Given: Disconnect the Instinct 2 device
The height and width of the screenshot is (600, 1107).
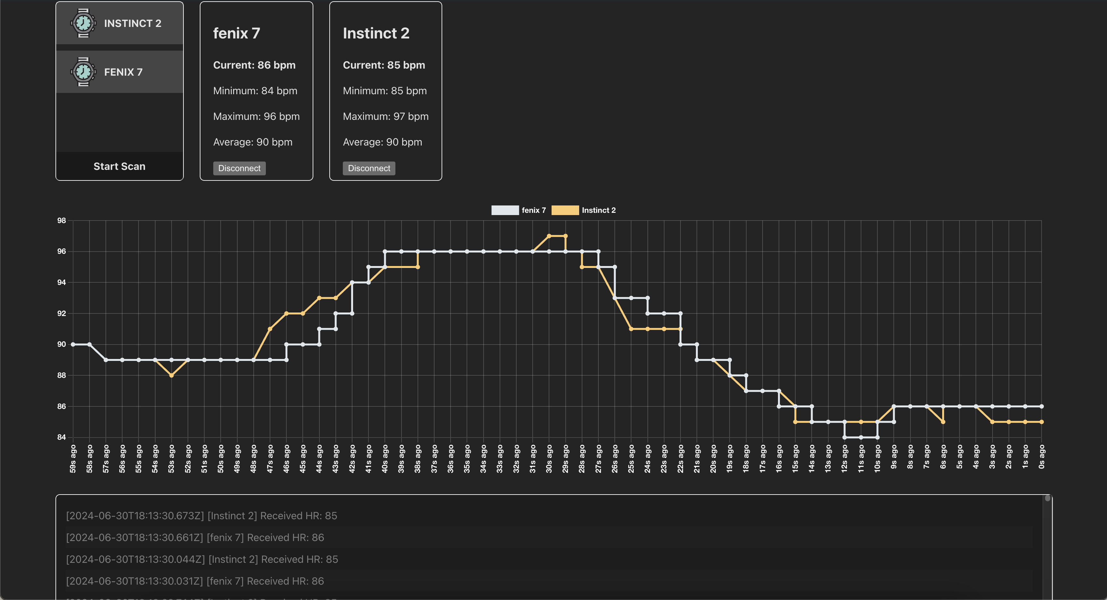Looking at the screenshot, I should click(x=368, y=168).
